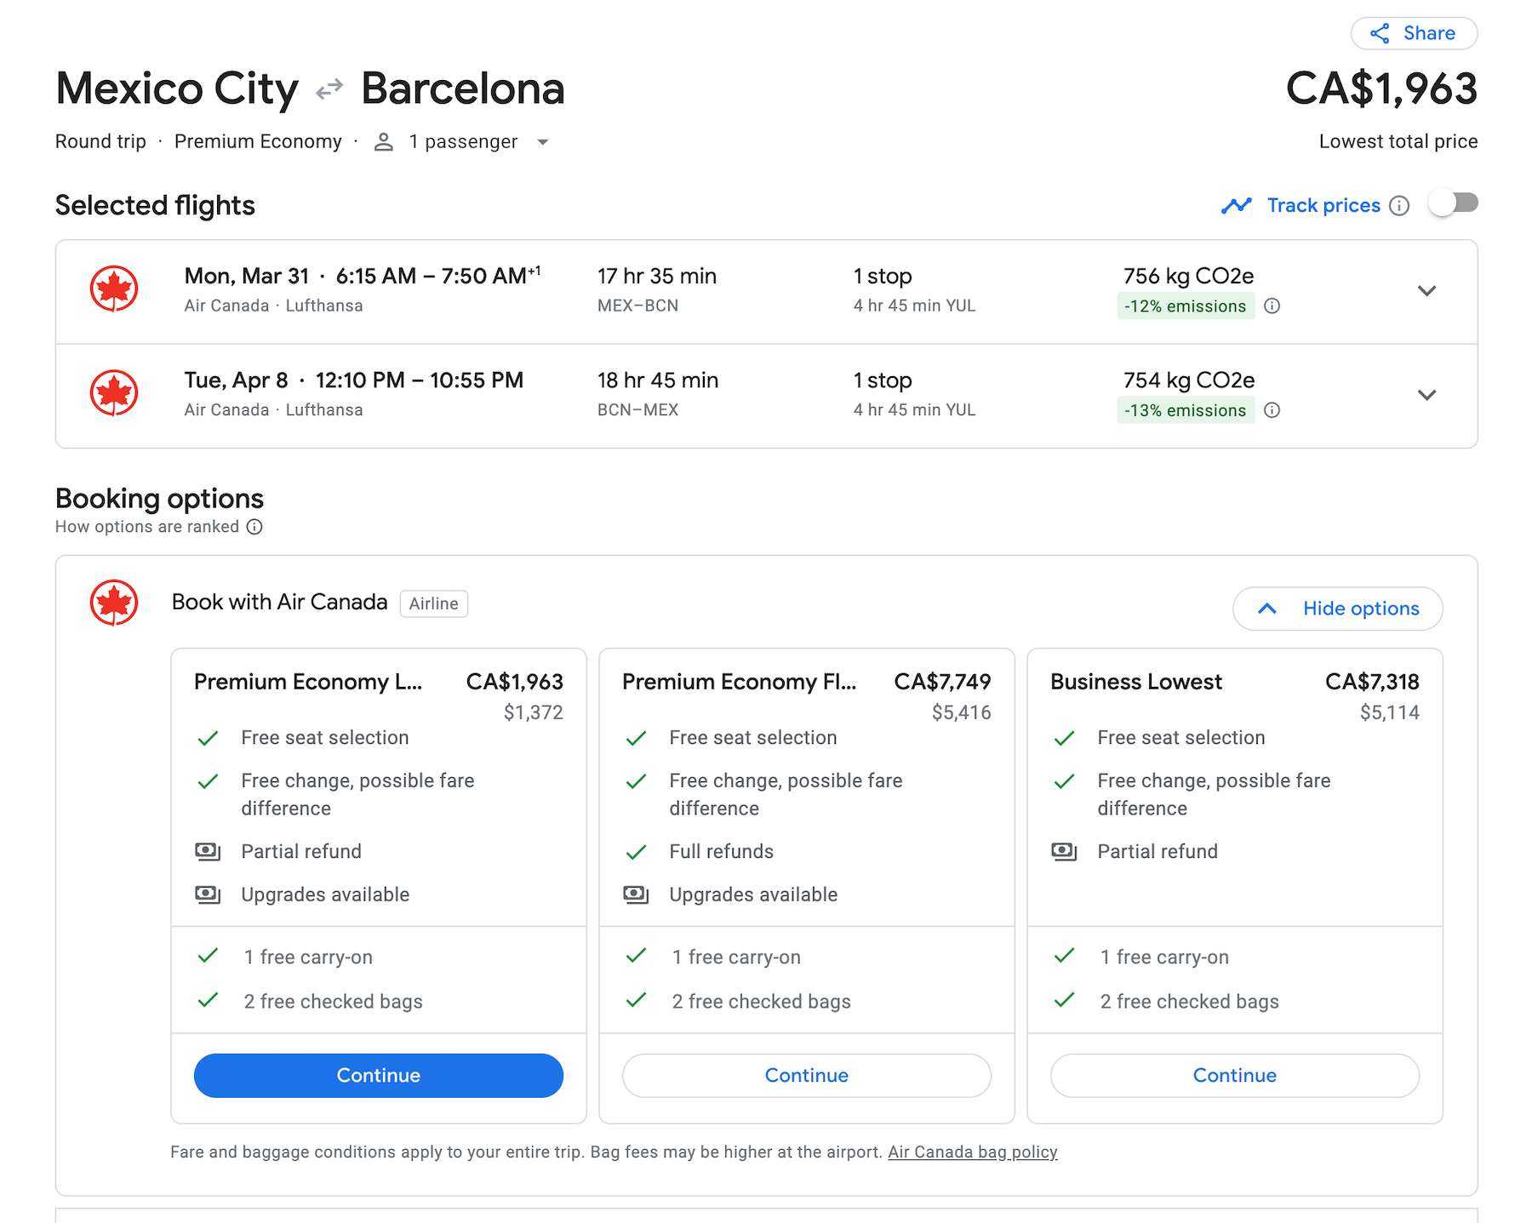Enable the Track prices toggle

click(1454, 203)
